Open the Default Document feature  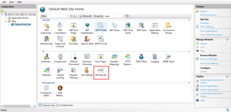74,59
